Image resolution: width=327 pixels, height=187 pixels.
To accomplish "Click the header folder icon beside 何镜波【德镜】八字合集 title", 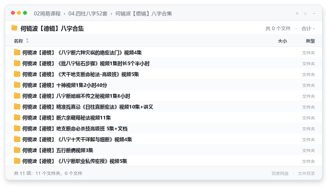I will pyautogui.click(x=15, y=28).
